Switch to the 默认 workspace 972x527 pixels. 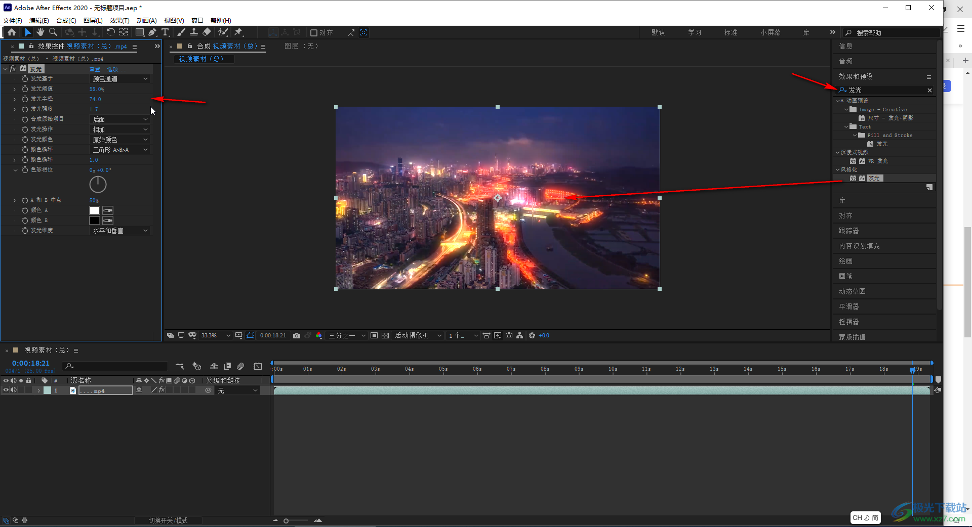pos(658,33)
